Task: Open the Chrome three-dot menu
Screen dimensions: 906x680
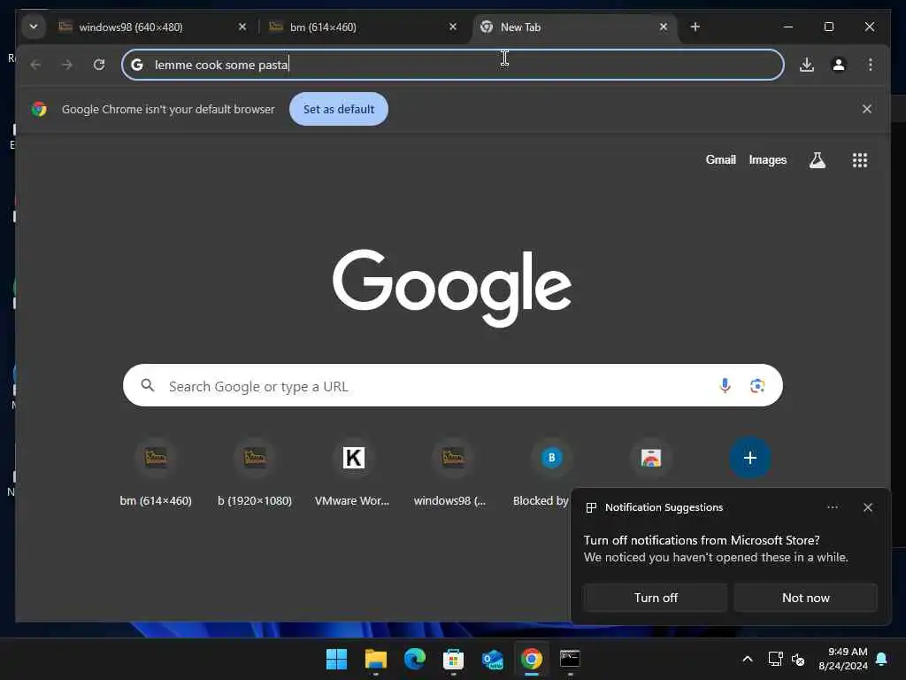Action: click(871, 65)
